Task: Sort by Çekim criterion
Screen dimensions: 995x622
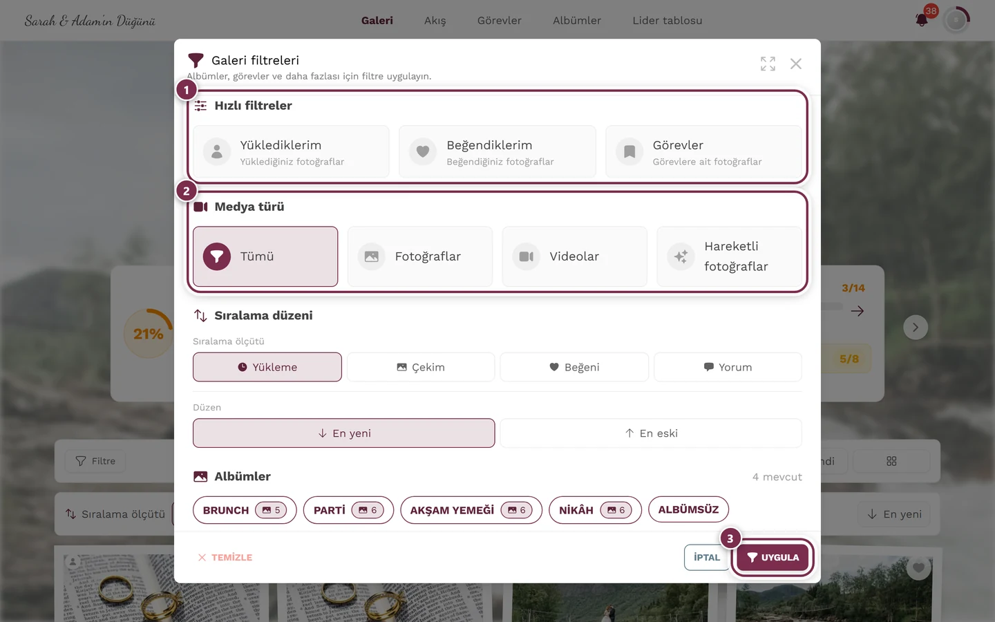Action: coord(421,367)
